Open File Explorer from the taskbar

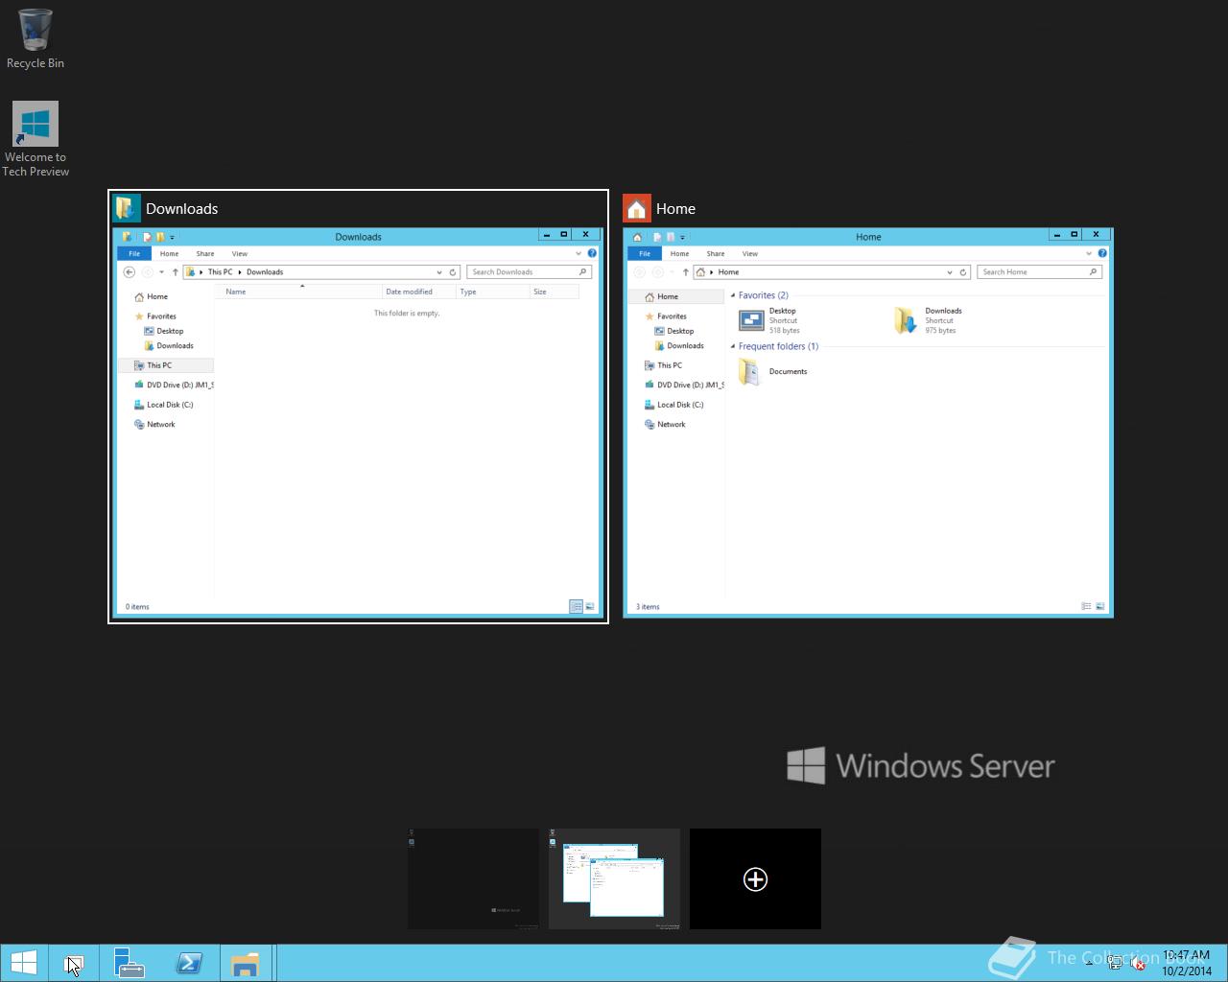246,964
